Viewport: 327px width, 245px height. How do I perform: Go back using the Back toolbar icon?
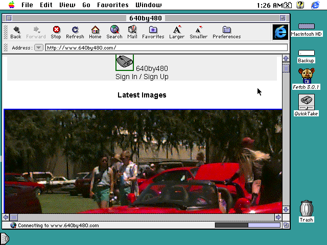(16, 32)
